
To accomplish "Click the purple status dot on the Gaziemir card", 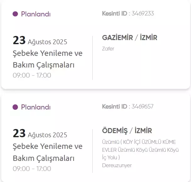I will coord(15,14).
